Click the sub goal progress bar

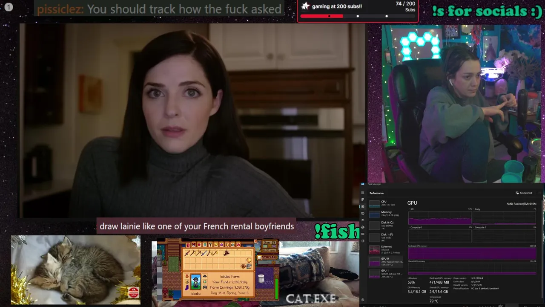coord(357,16)
